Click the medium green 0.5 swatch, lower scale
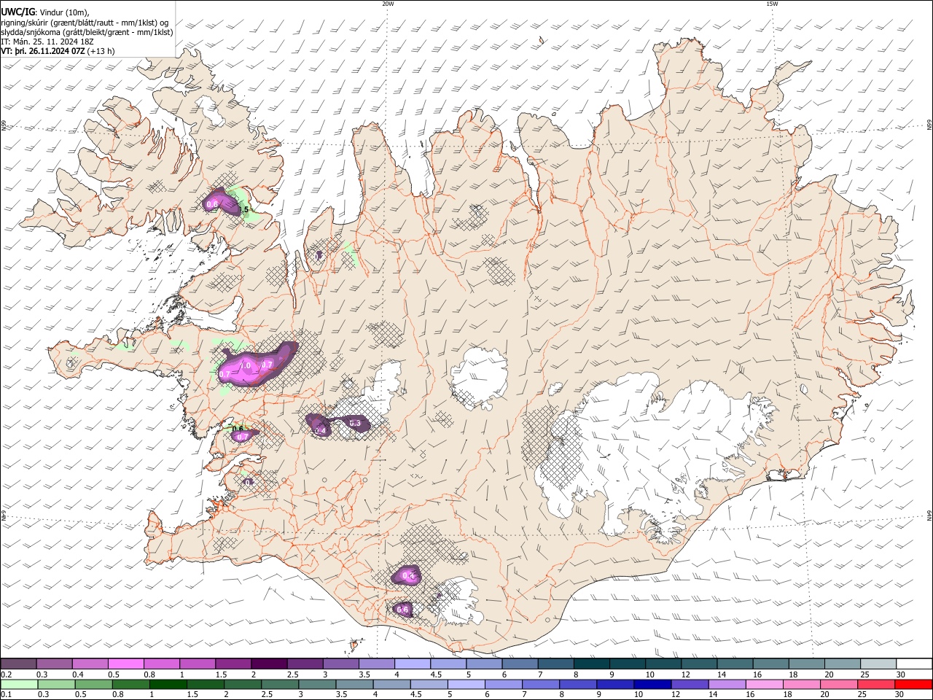 93,684
